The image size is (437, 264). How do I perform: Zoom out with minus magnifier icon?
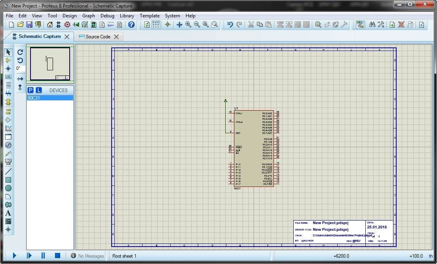[x=197, y=25]
